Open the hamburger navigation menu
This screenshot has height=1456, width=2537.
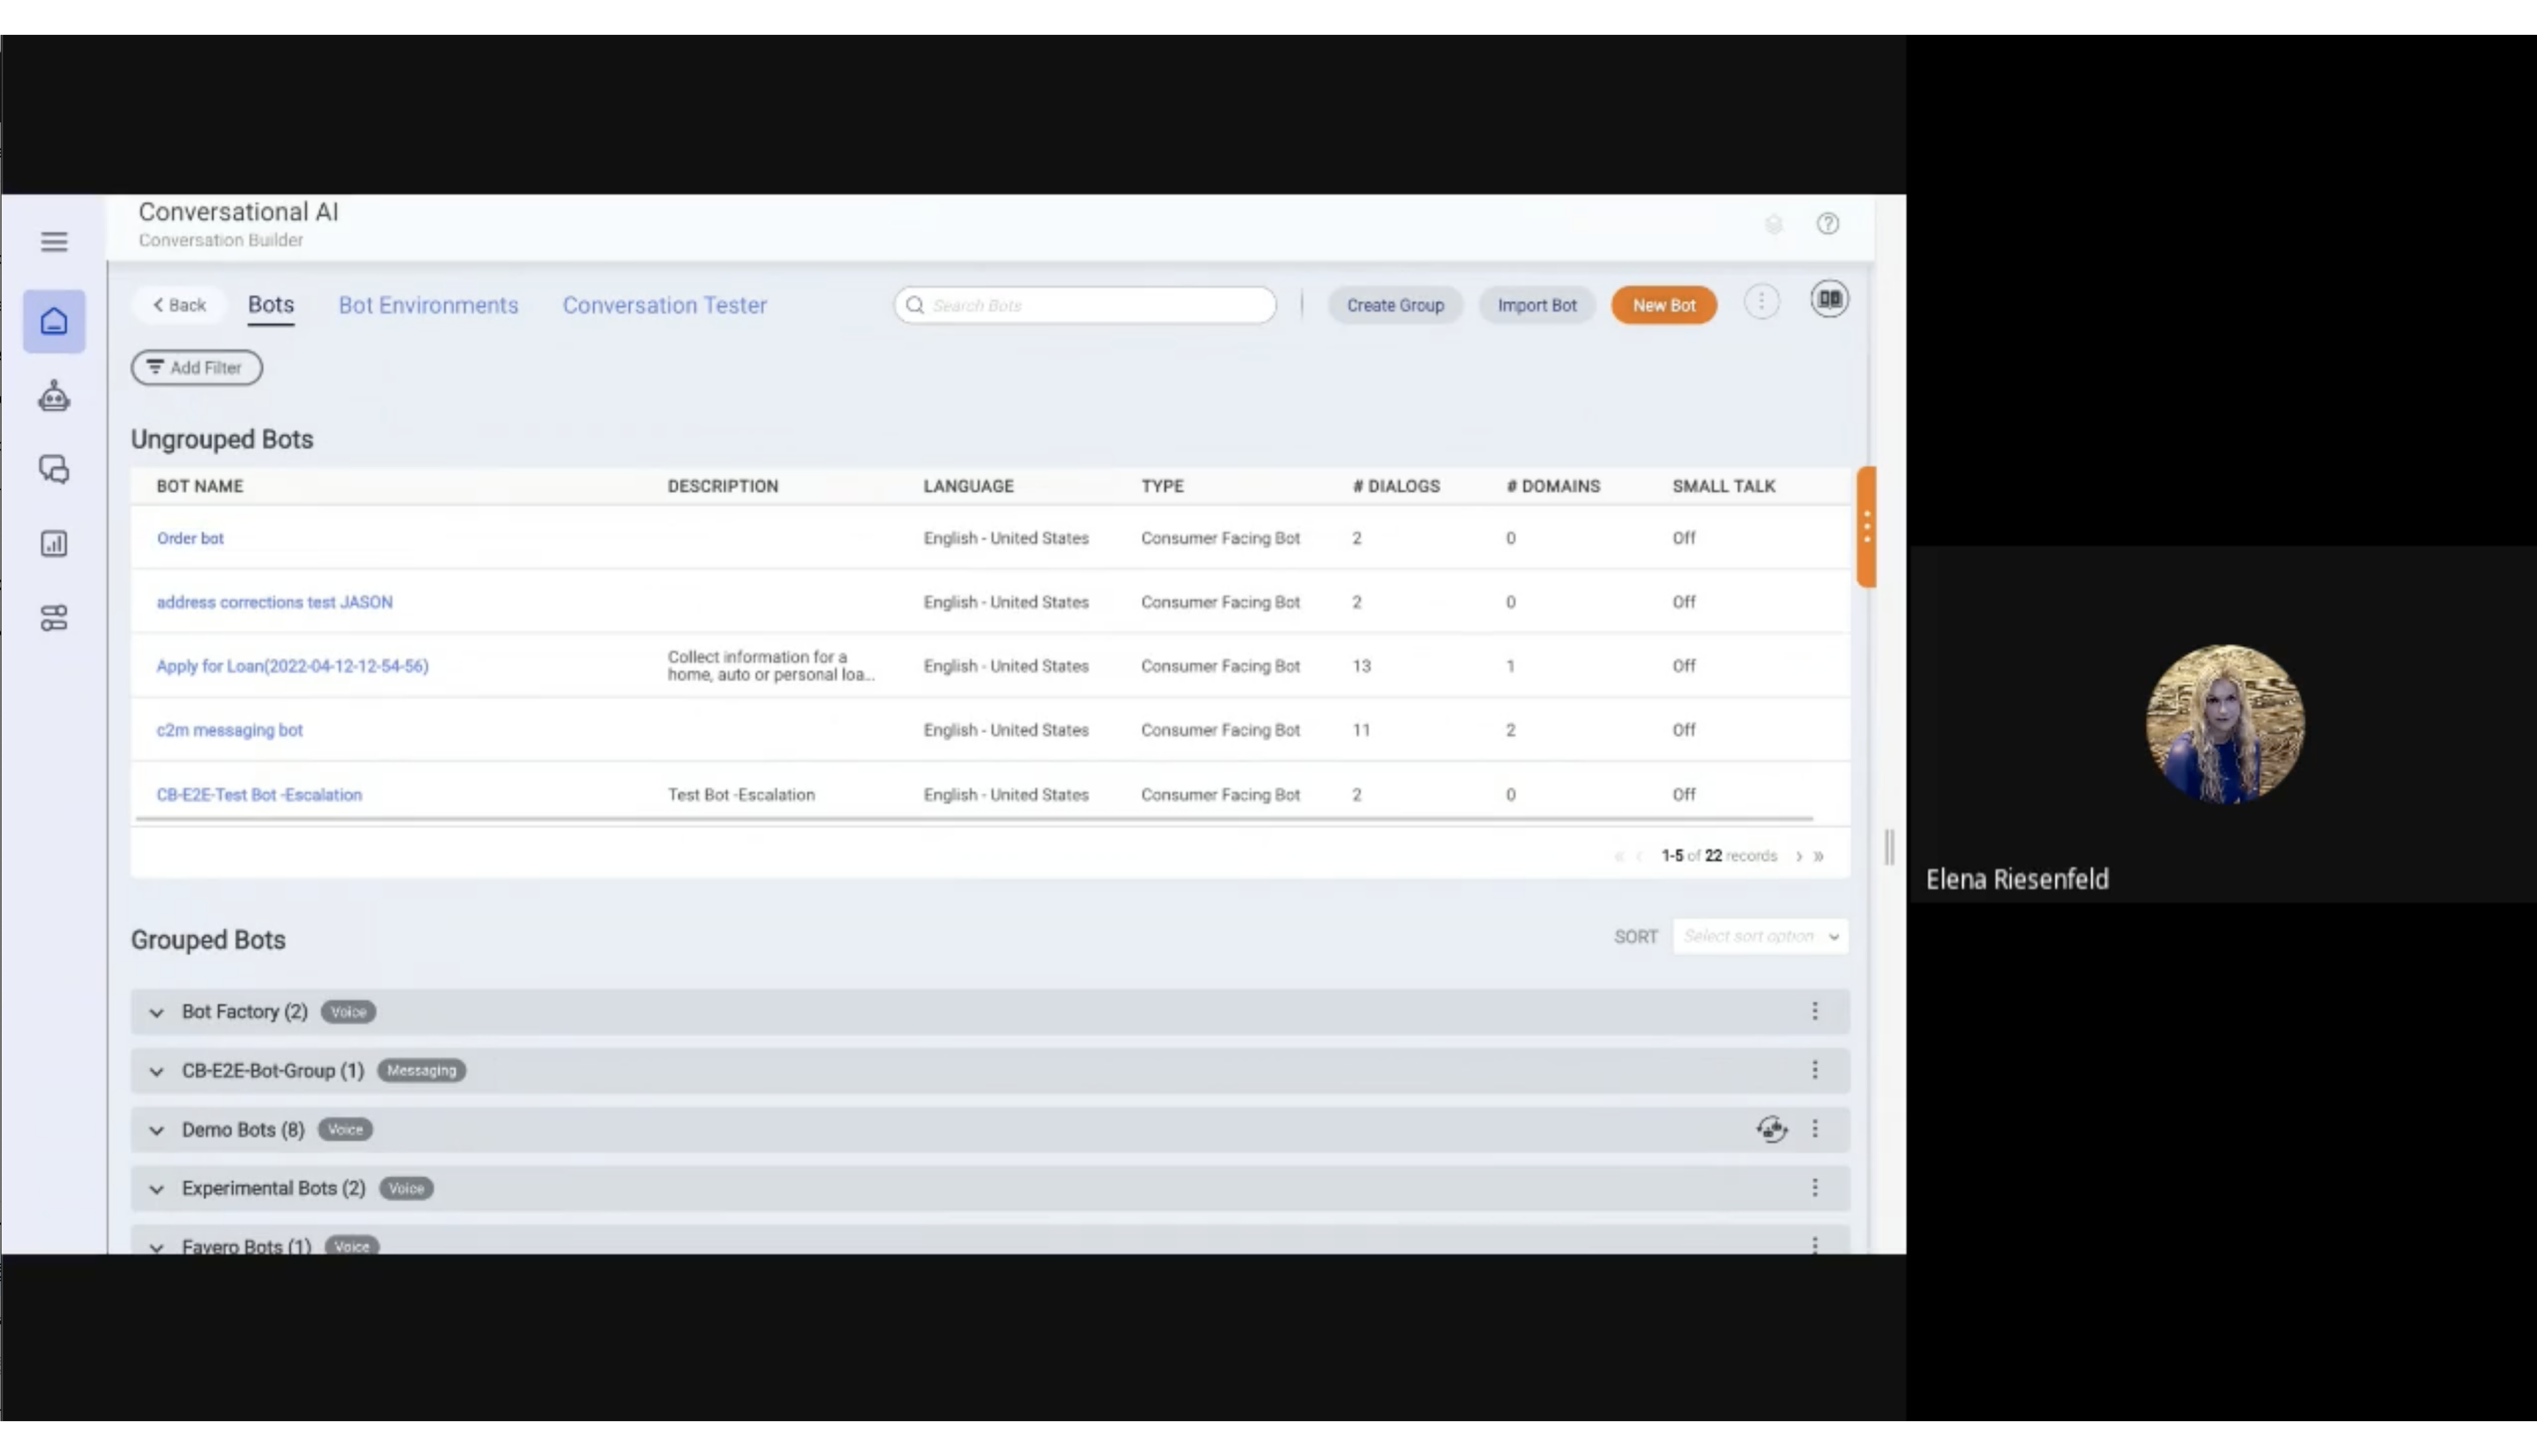[54, 241]
